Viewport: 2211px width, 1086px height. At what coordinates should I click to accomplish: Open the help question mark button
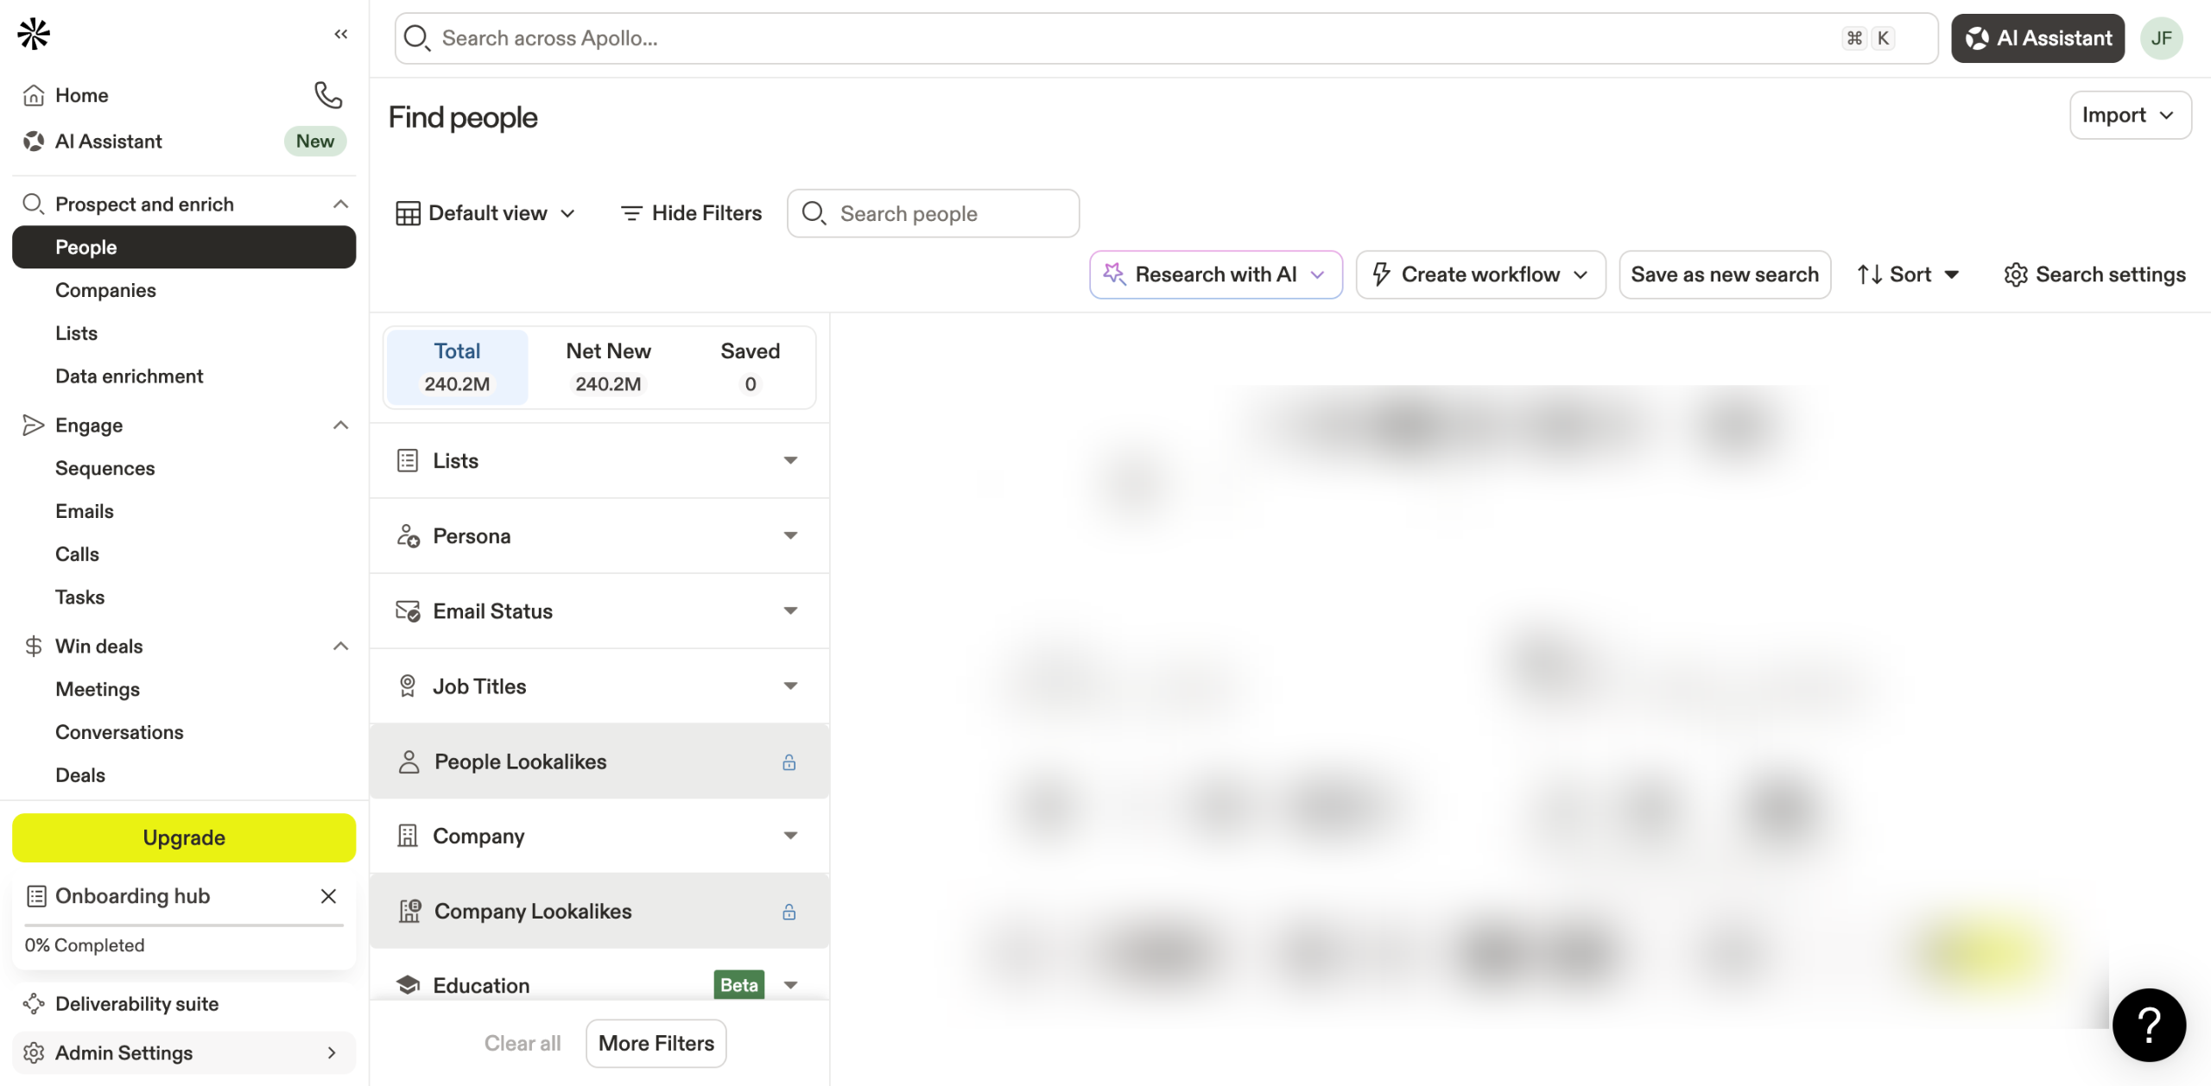click(x=2149, y=1025)
